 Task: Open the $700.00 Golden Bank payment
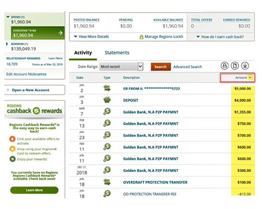tap(151, 135)
